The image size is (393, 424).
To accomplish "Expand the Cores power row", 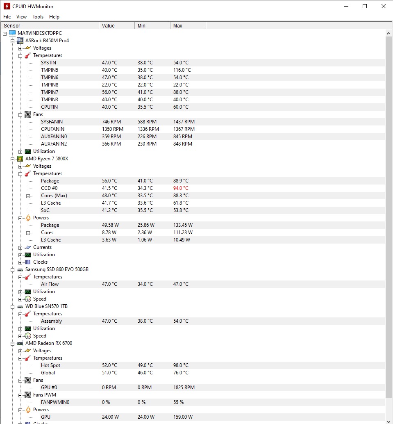I will tap(28, 233).
